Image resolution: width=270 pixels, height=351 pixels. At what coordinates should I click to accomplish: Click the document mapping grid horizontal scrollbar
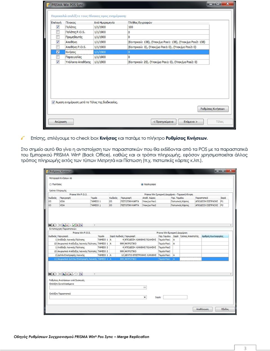click(x=163, y=274)
